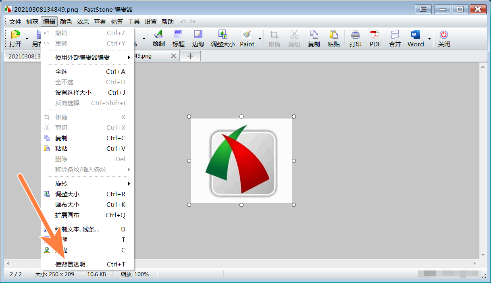Click vertical scrollbar down arrow

[483, 255]
